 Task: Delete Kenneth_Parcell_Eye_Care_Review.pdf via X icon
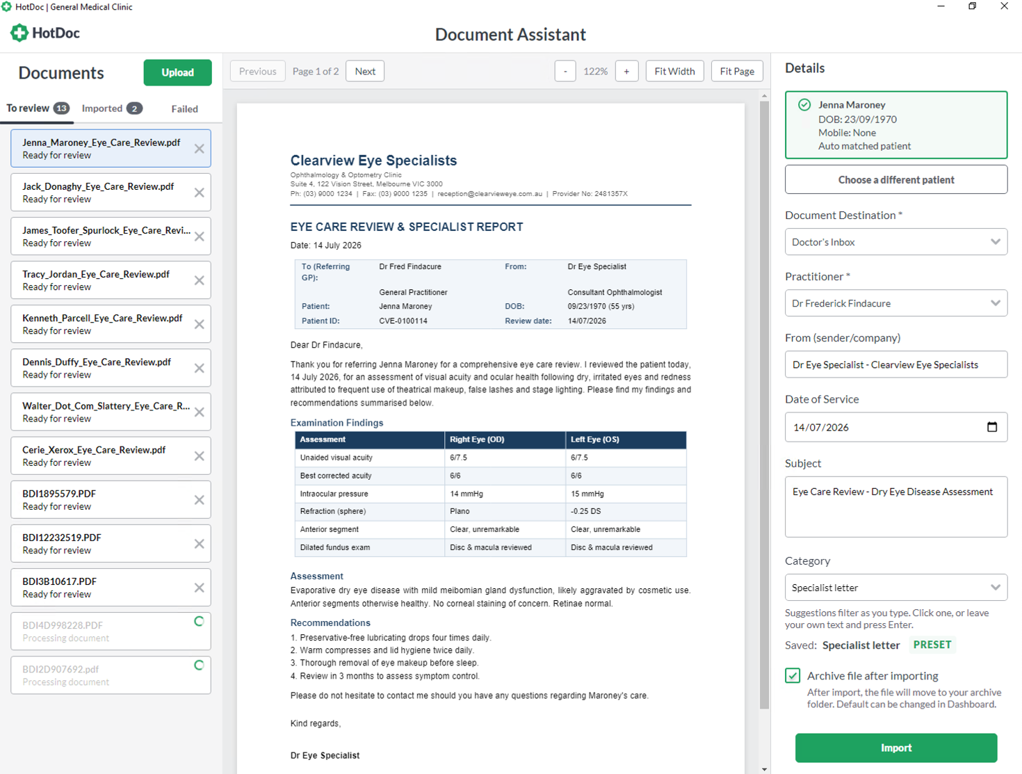[x=200, y=324]
